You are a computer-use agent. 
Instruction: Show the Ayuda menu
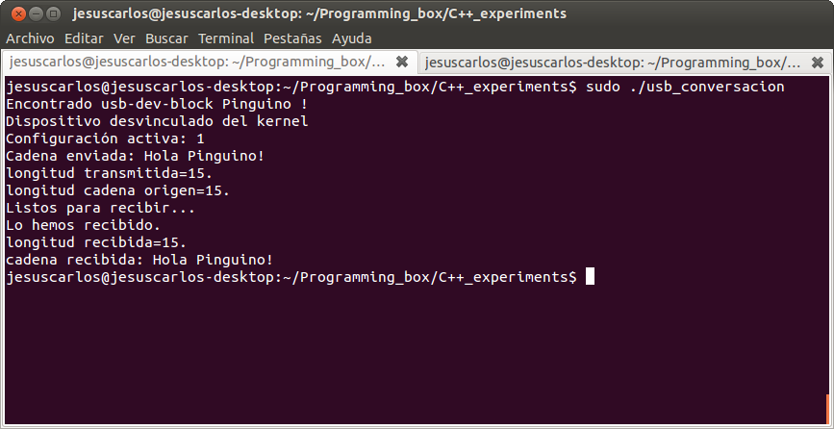click(x=351, y=38)
